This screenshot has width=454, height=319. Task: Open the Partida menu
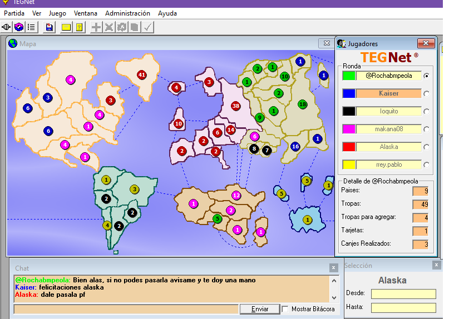tap(14, 13)
